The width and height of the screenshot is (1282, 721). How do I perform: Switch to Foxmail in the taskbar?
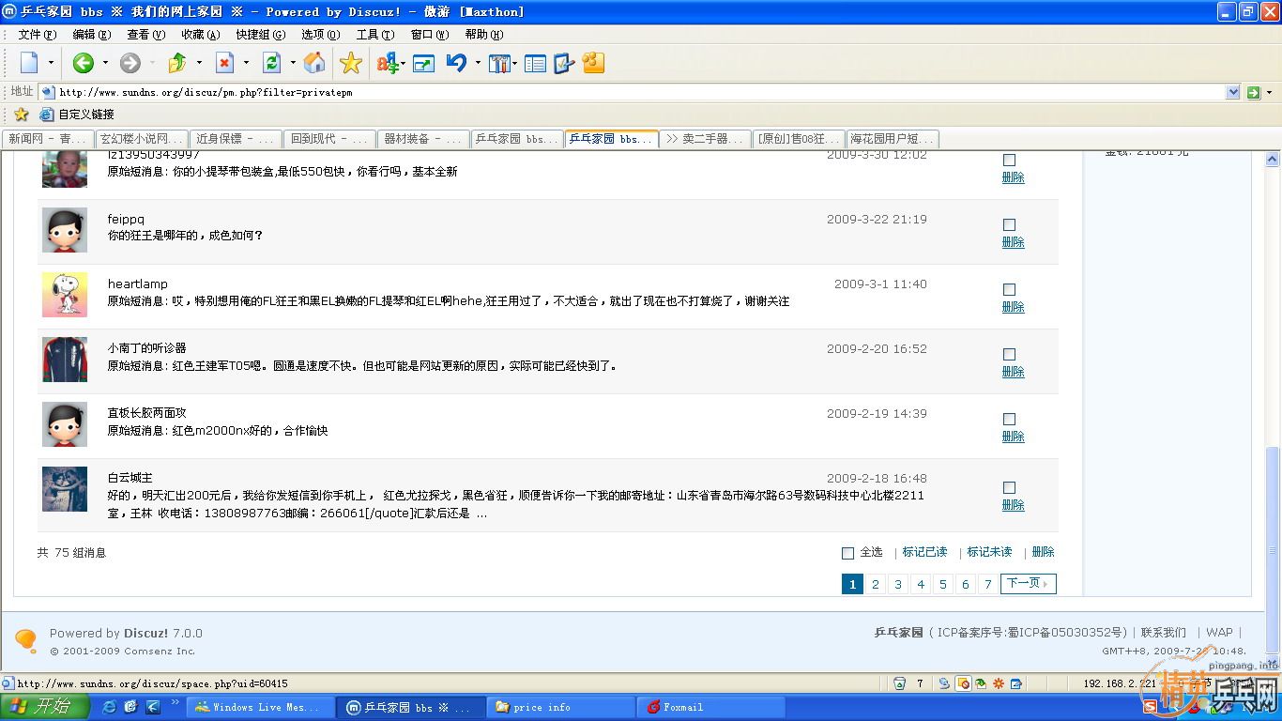click(711, 707)
